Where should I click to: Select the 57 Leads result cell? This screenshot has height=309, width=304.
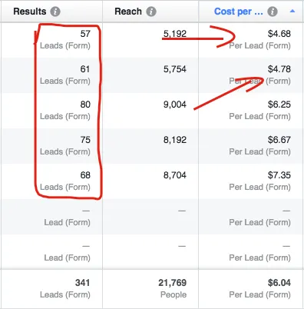(x=65, y=39)
